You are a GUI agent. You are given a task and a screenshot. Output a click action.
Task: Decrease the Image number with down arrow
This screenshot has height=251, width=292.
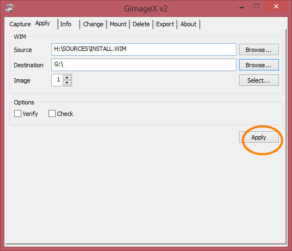pyautogui.click(x=67, y=83)
